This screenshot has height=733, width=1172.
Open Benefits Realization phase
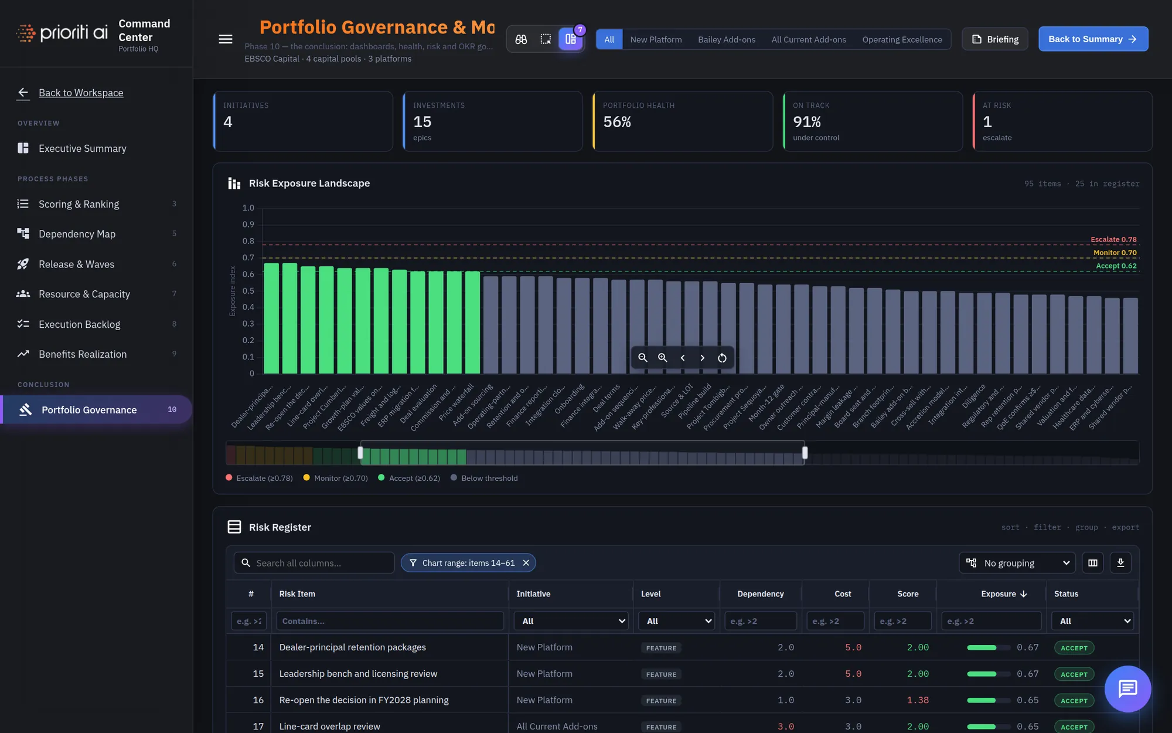[x=96, y=354]
